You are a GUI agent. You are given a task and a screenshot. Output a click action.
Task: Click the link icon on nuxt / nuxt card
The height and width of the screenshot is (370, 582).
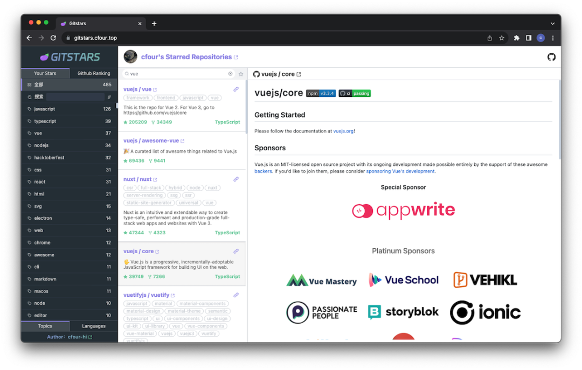click(235, 179)
